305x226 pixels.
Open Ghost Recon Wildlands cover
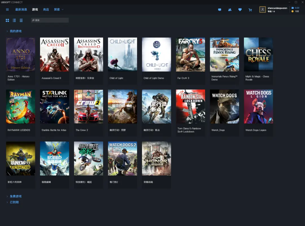click(123, 106)
